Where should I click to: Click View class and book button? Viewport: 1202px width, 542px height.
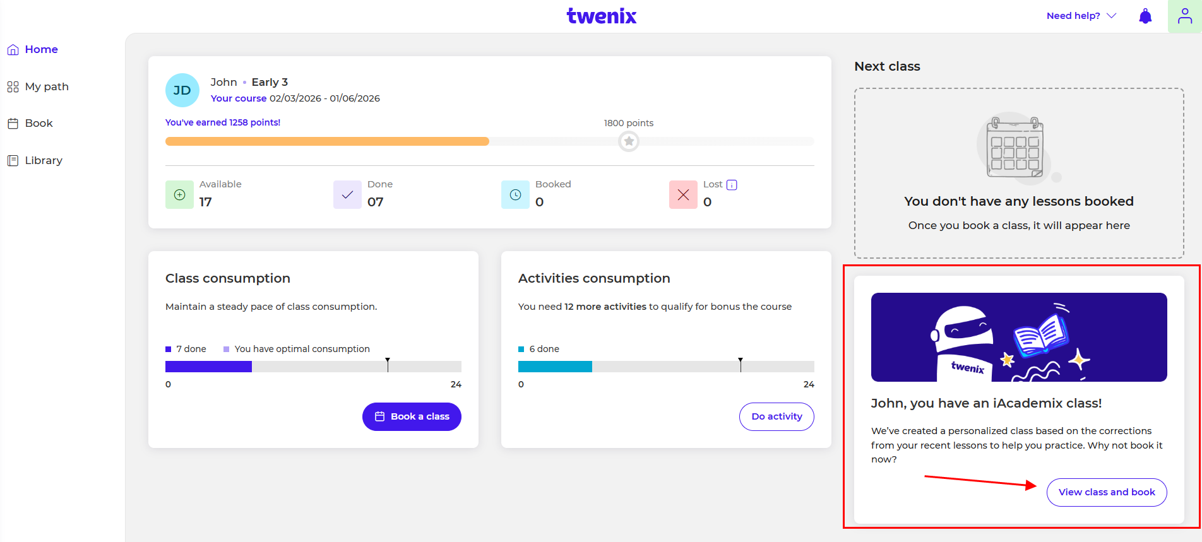click(1107, 492)
